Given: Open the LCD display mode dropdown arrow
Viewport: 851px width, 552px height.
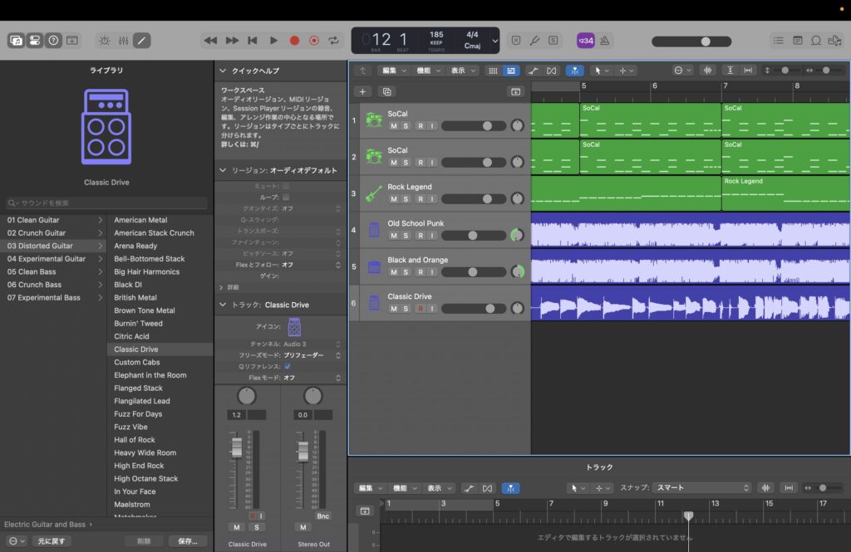Looking at the screenshot, I should (494, 41).
